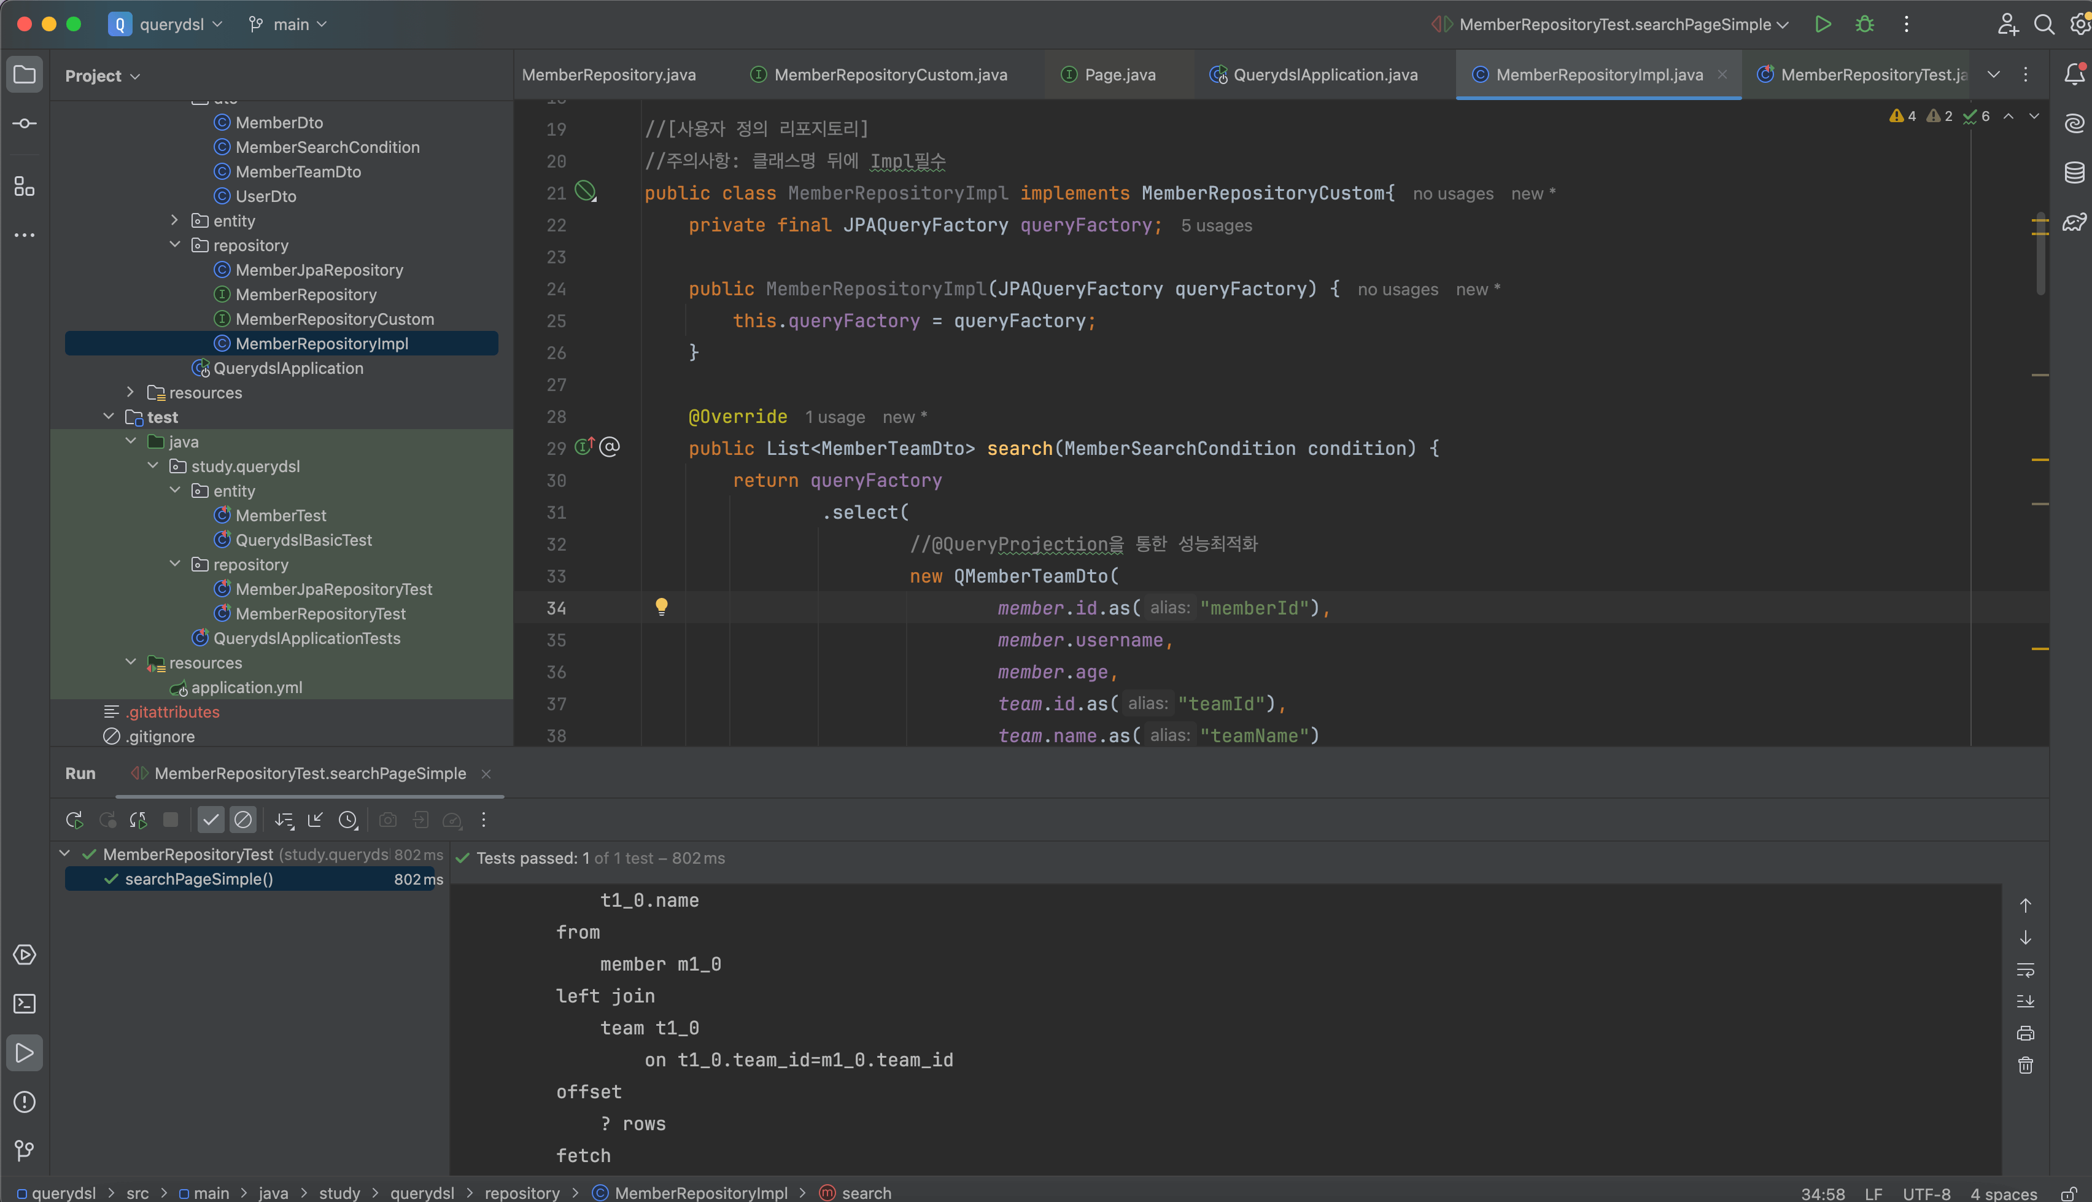This screenshot has height=1202, width=2092.
Task: Clear console output with the trash icon
Action: pos(2025,1066)
